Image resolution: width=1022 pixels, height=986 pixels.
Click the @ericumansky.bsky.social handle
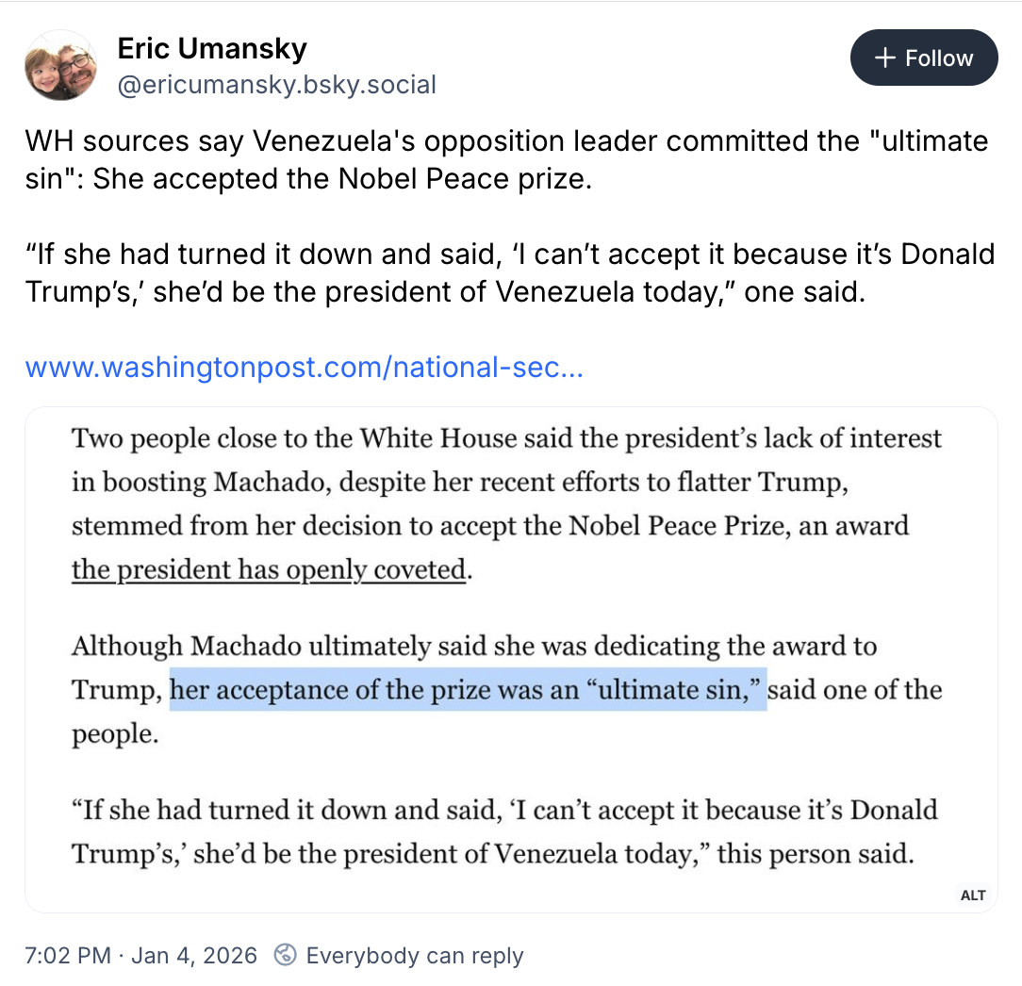(x=276, y=85)
